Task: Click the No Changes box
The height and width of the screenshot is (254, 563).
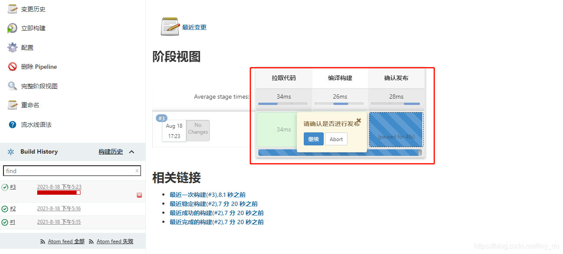Action: 198,130
